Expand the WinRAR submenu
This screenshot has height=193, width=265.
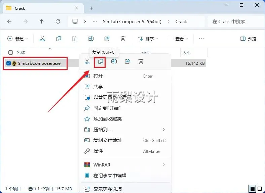(163, 165)
